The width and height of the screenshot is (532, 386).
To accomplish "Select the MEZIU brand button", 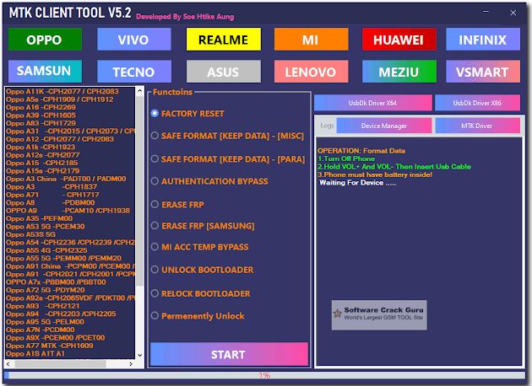I will [399, 71].
